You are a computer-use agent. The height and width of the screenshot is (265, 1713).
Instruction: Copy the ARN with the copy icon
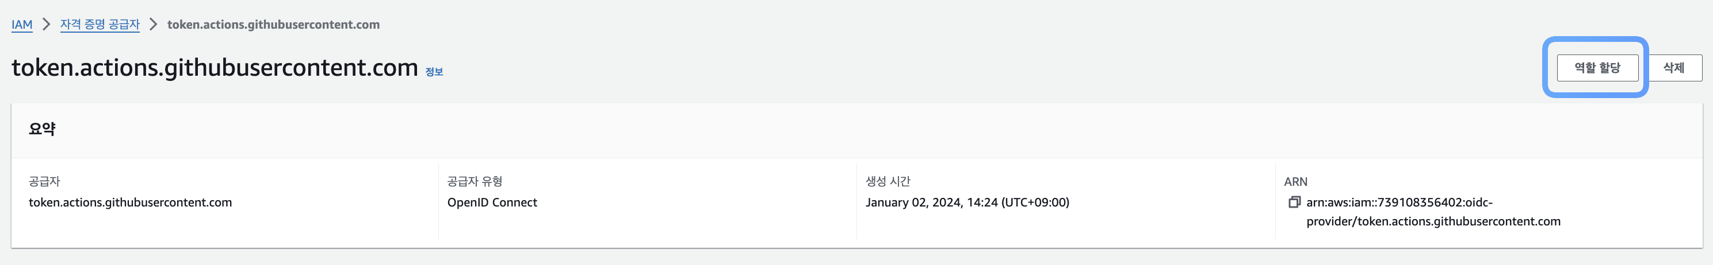click(1294, 202)
